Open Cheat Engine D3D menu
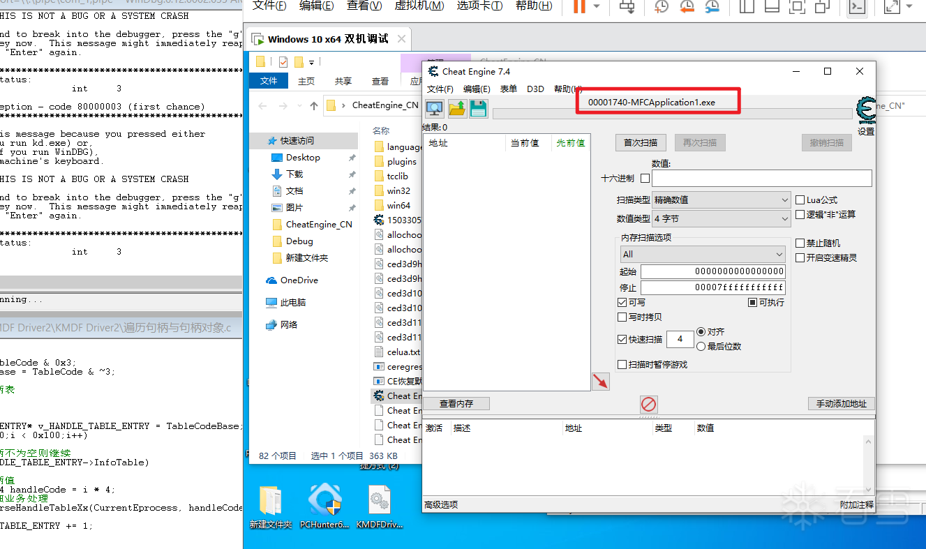Screen dimensions: 926x549 [535, 89]
